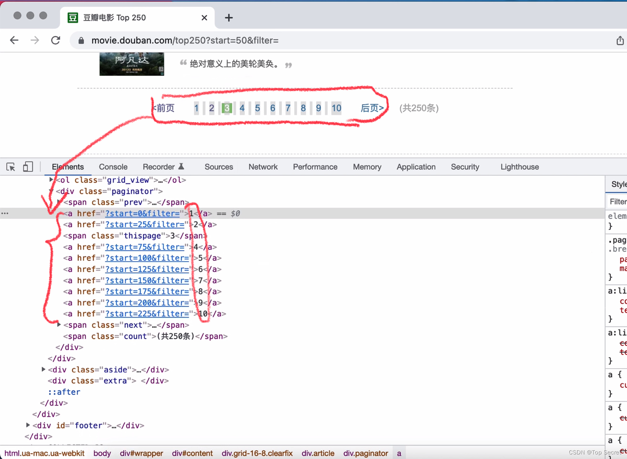Open the Console tab

(x=113, y=167)
